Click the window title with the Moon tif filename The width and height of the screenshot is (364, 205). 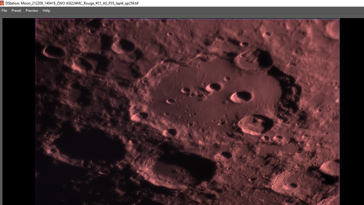pos(72,3)
